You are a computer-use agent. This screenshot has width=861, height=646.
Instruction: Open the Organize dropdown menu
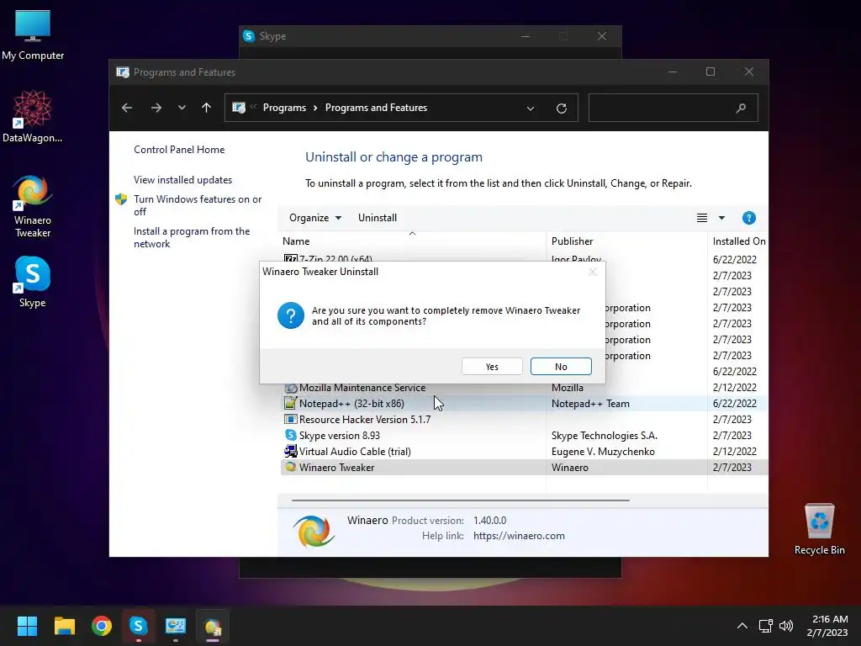pyautogui.click(x=315, y=218)
